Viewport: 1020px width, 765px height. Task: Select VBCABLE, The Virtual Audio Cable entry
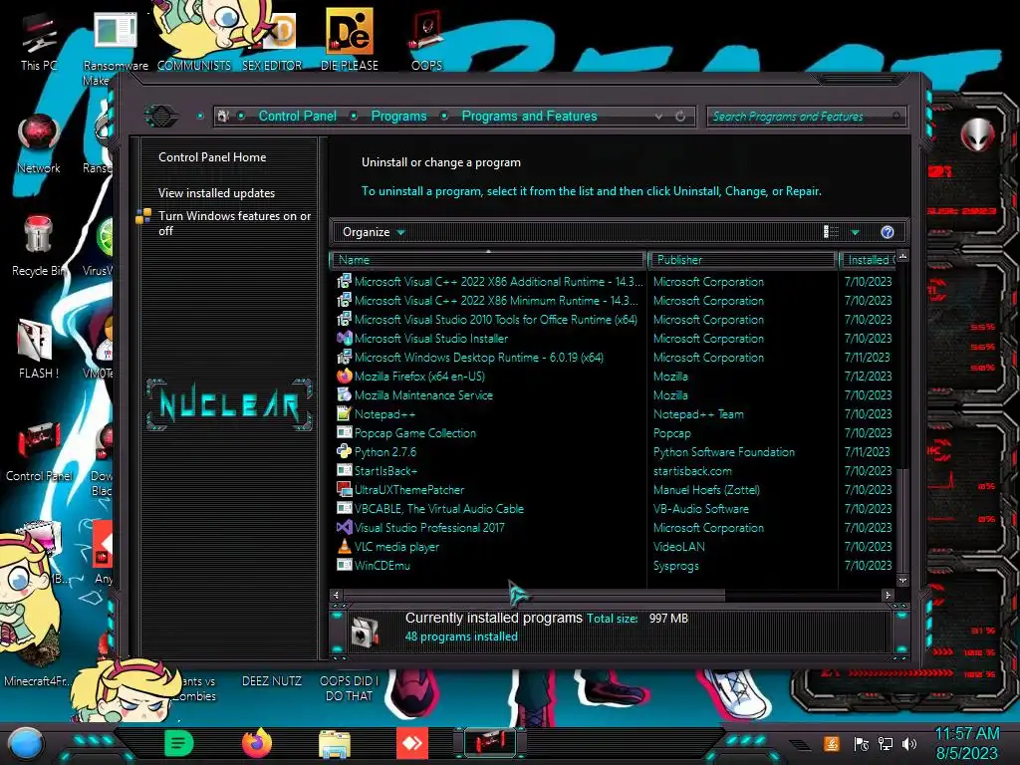(439, 509)
